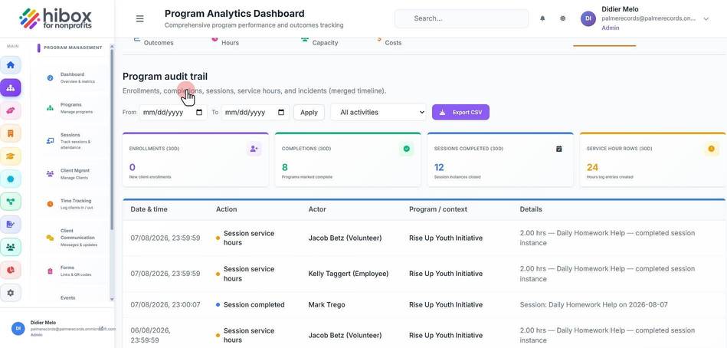Screen dimensions: 727x348
Task: Open calendar picker in To date field
Action: point(281,112)
